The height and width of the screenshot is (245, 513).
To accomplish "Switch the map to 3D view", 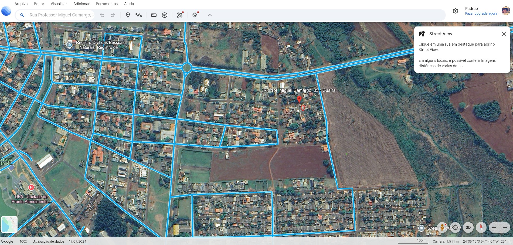I will (x=468, y=227).
